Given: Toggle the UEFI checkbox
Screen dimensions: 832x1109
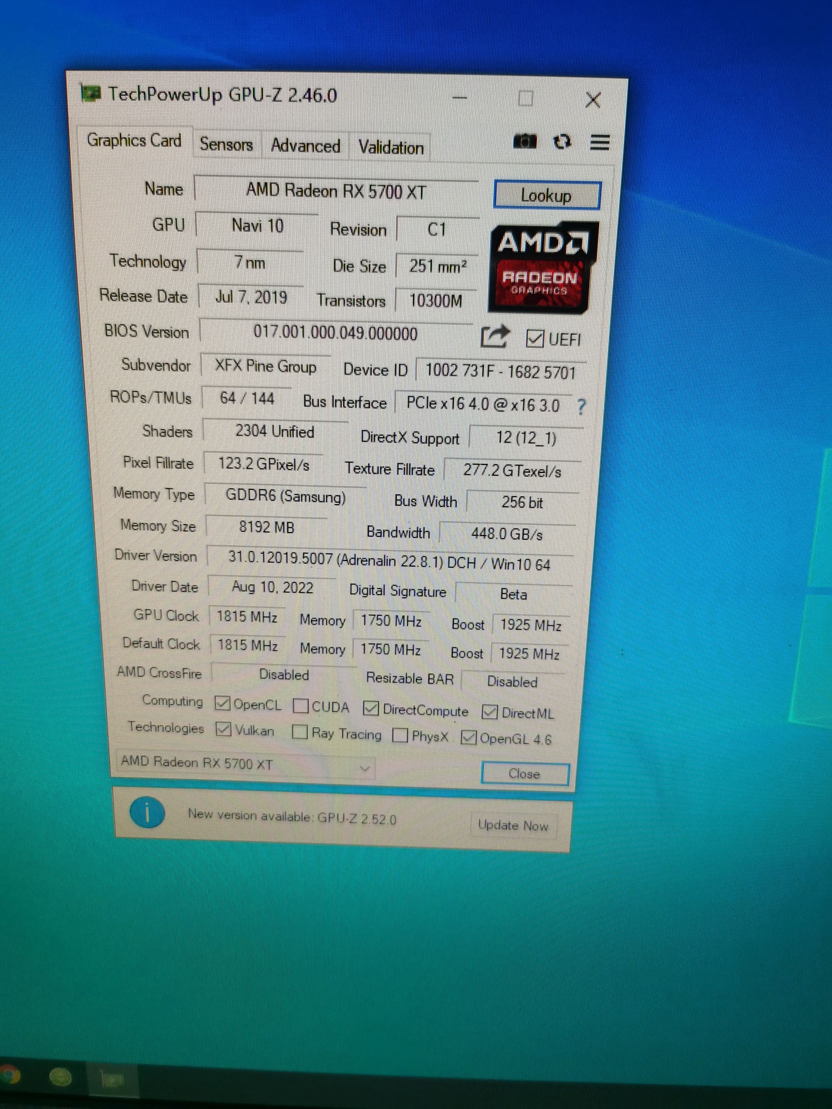Looking at the screenshot, I should point(535,339).
